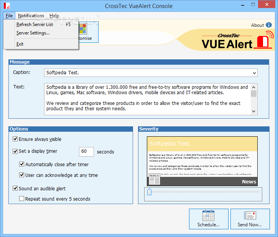The height and width of the screenshot is (237, 278).
Task: Click the News newspaper icon in the preview
Action: pyautogui.click(x=155, y=179)
